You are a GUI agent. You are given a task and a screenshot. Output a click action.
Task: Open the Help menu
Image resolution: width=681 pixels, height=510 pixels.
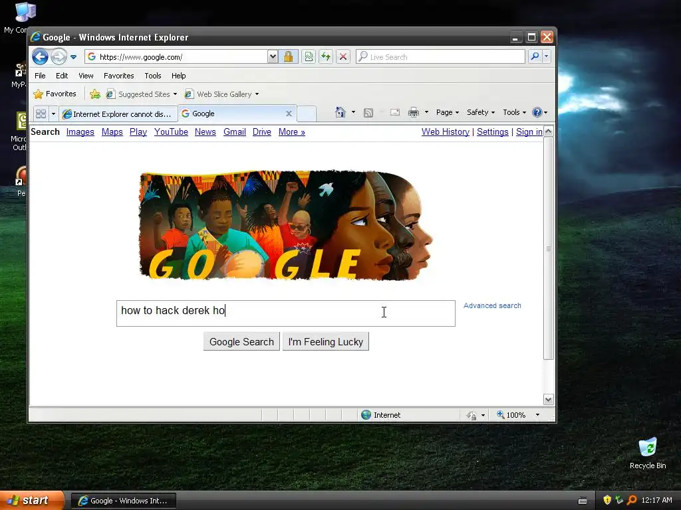pos(178,76)
